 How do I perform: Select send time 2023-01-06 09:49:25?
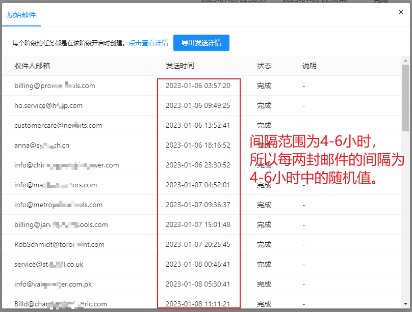(198, 106)
